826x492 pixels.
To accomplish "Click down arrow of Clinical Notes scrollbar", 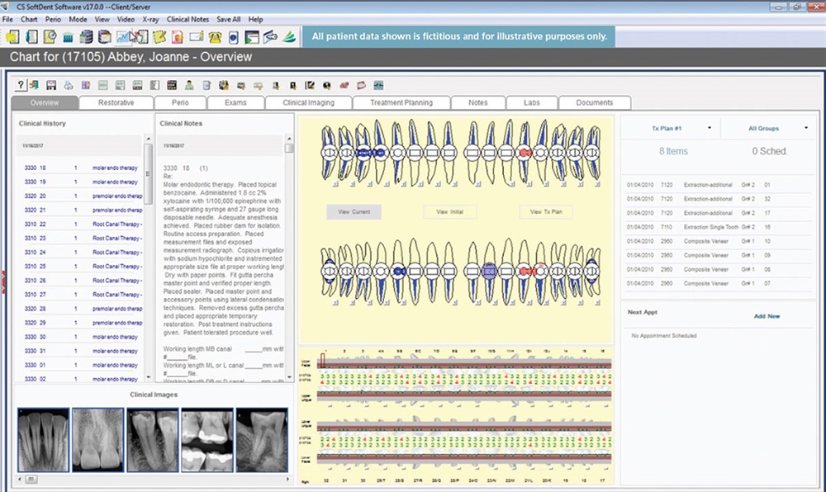I will coord(289,377).
